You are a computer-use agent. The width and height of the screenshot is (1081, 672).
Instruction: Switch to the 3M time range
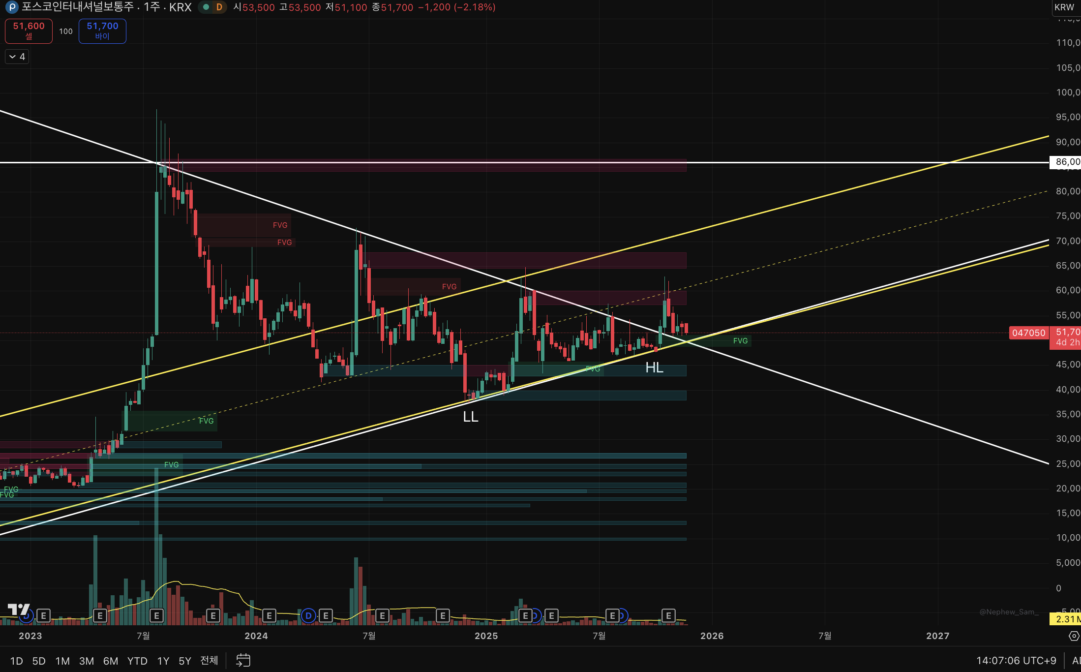pos(87,661)
